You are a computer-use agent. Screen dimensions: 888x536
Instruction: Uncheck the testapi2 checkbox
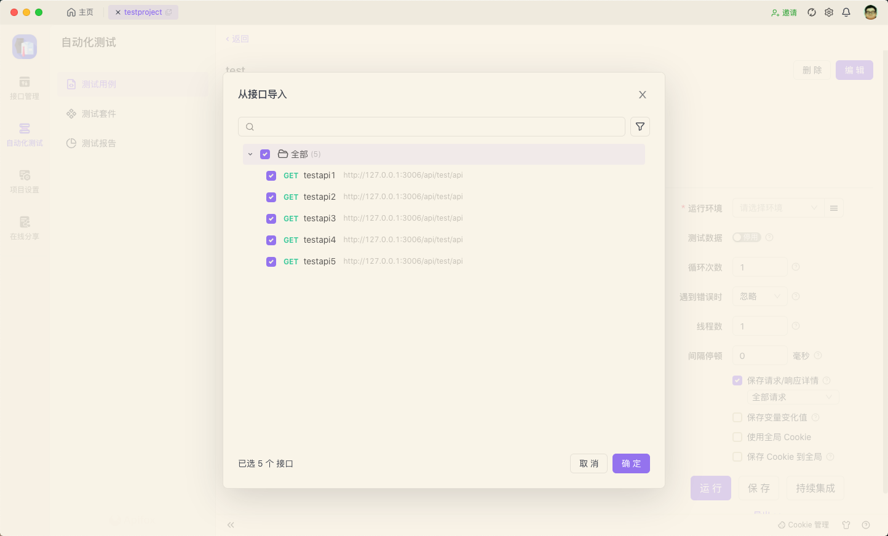click(x=271, y=197)
